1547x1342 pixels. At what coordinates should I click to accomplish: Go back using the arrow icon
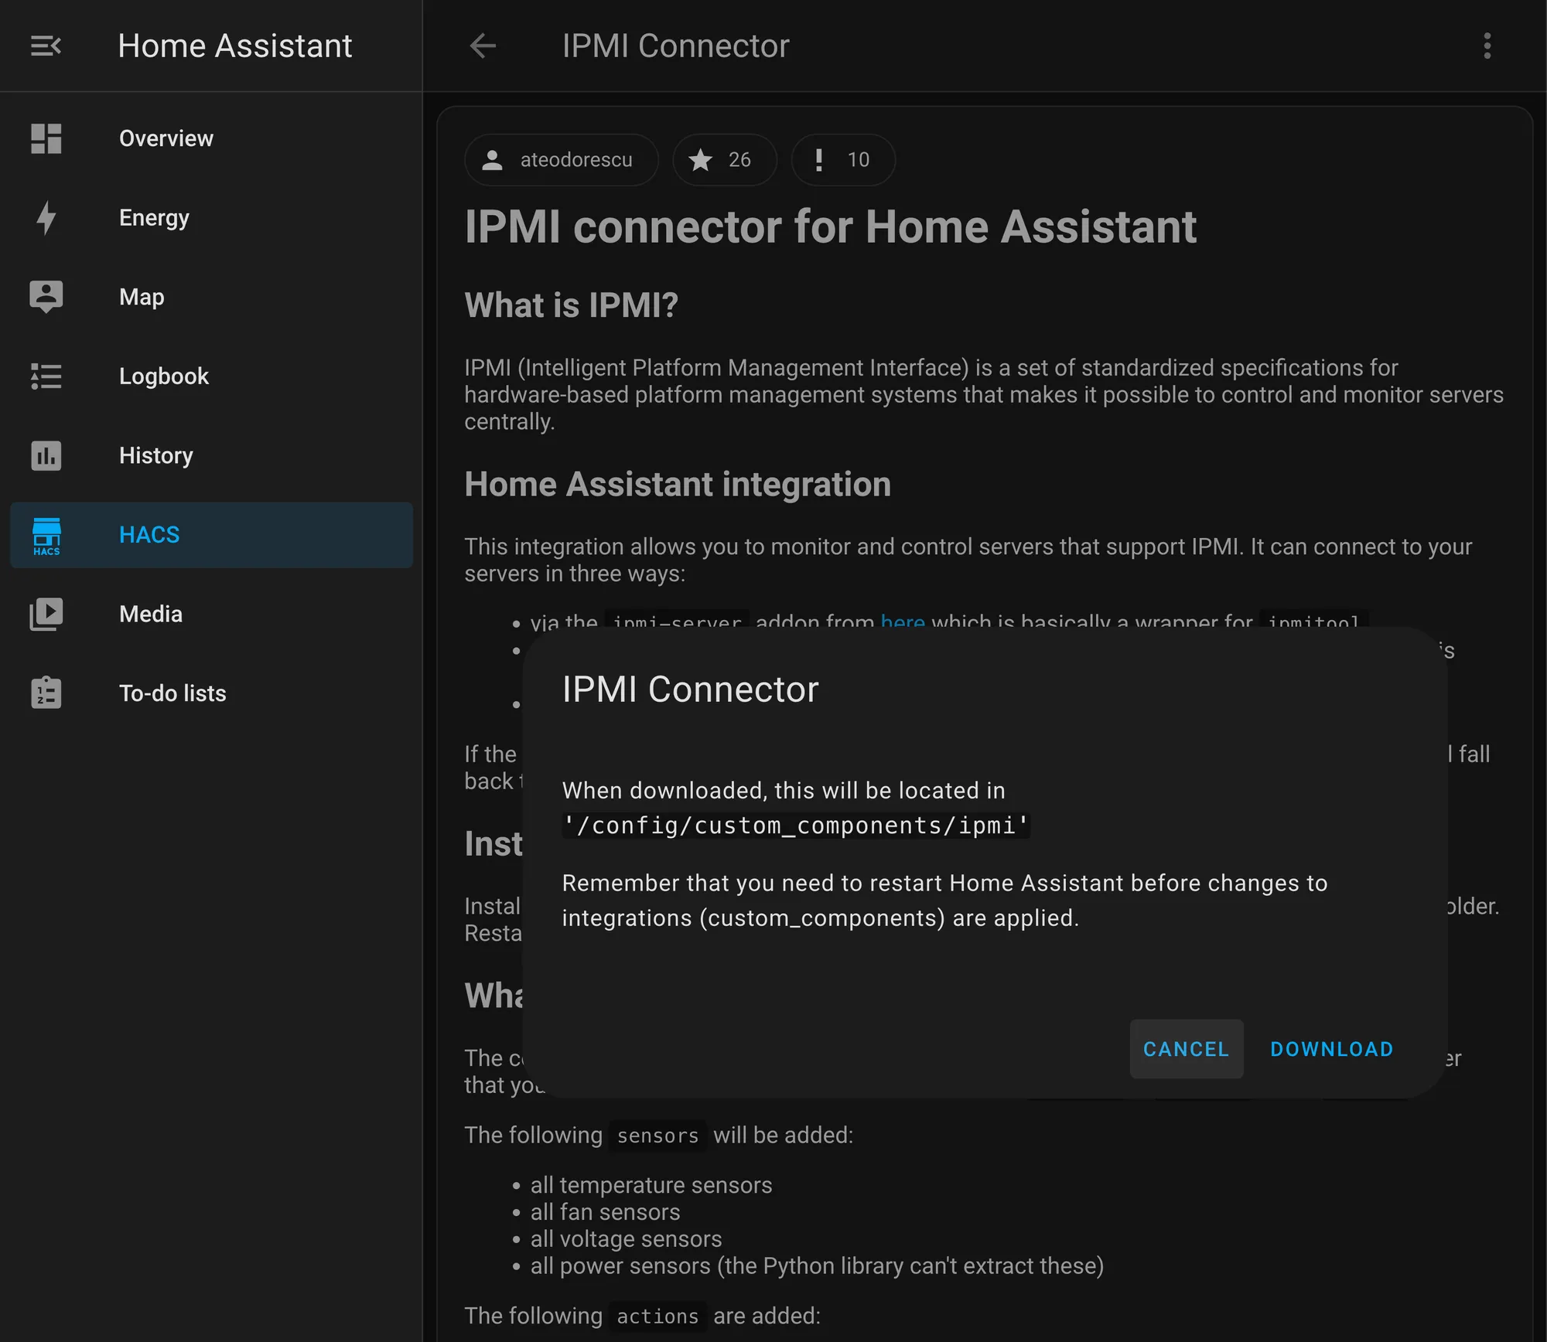click(483, 46)
